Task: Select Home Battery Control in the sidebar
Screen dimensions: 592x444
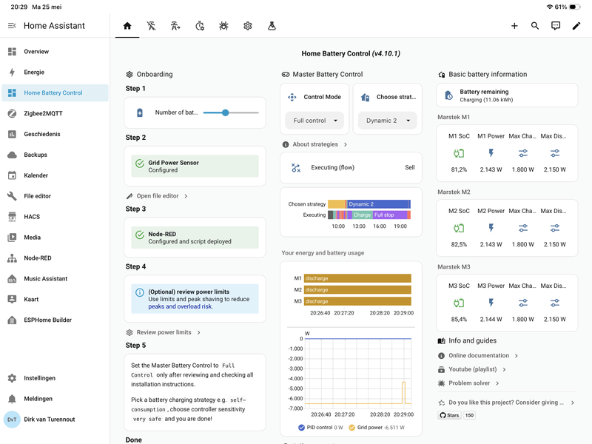Action: (x=55, y=93)
